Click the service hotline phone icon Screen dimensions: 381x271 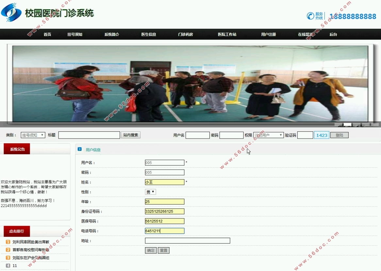310,16
